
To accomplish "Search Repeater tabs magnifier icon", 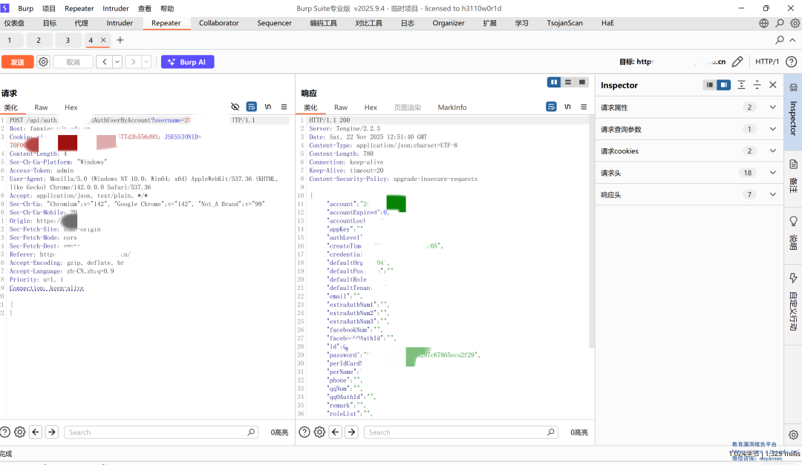I will (x=780, y=40).
